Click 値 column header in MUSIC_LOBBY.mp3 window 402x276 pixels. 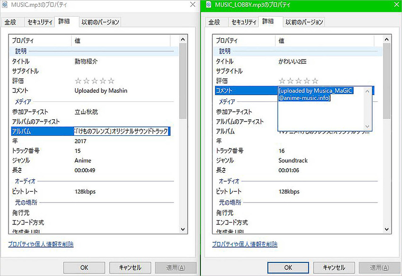[x=325, y=41]
